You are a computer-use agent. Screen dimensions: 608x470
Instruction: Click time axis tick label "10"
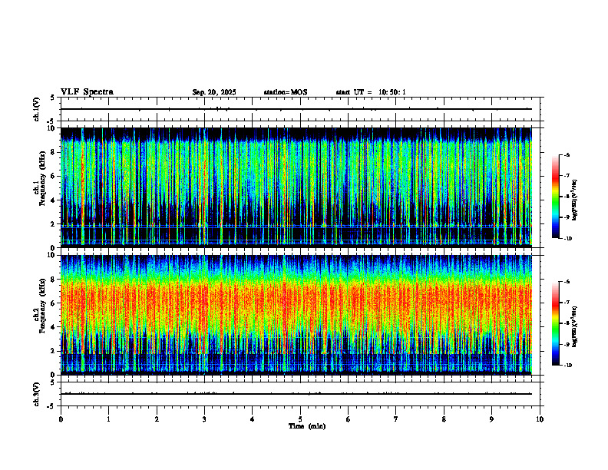[x=540, y=419]
